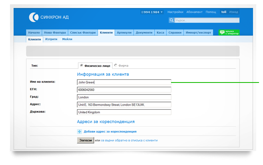Click the Изход logout link
The image size is (263, 165).
[x=234, y=12]
